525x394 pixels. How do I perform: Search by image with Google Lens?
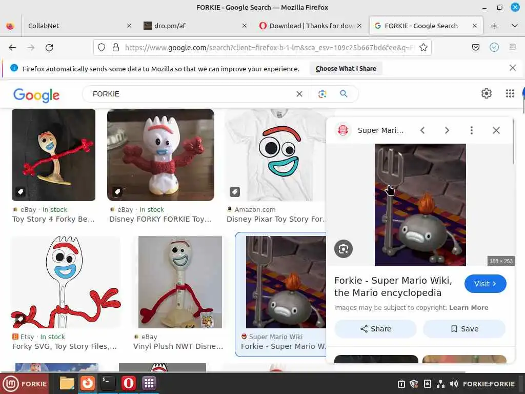[322, 94]
